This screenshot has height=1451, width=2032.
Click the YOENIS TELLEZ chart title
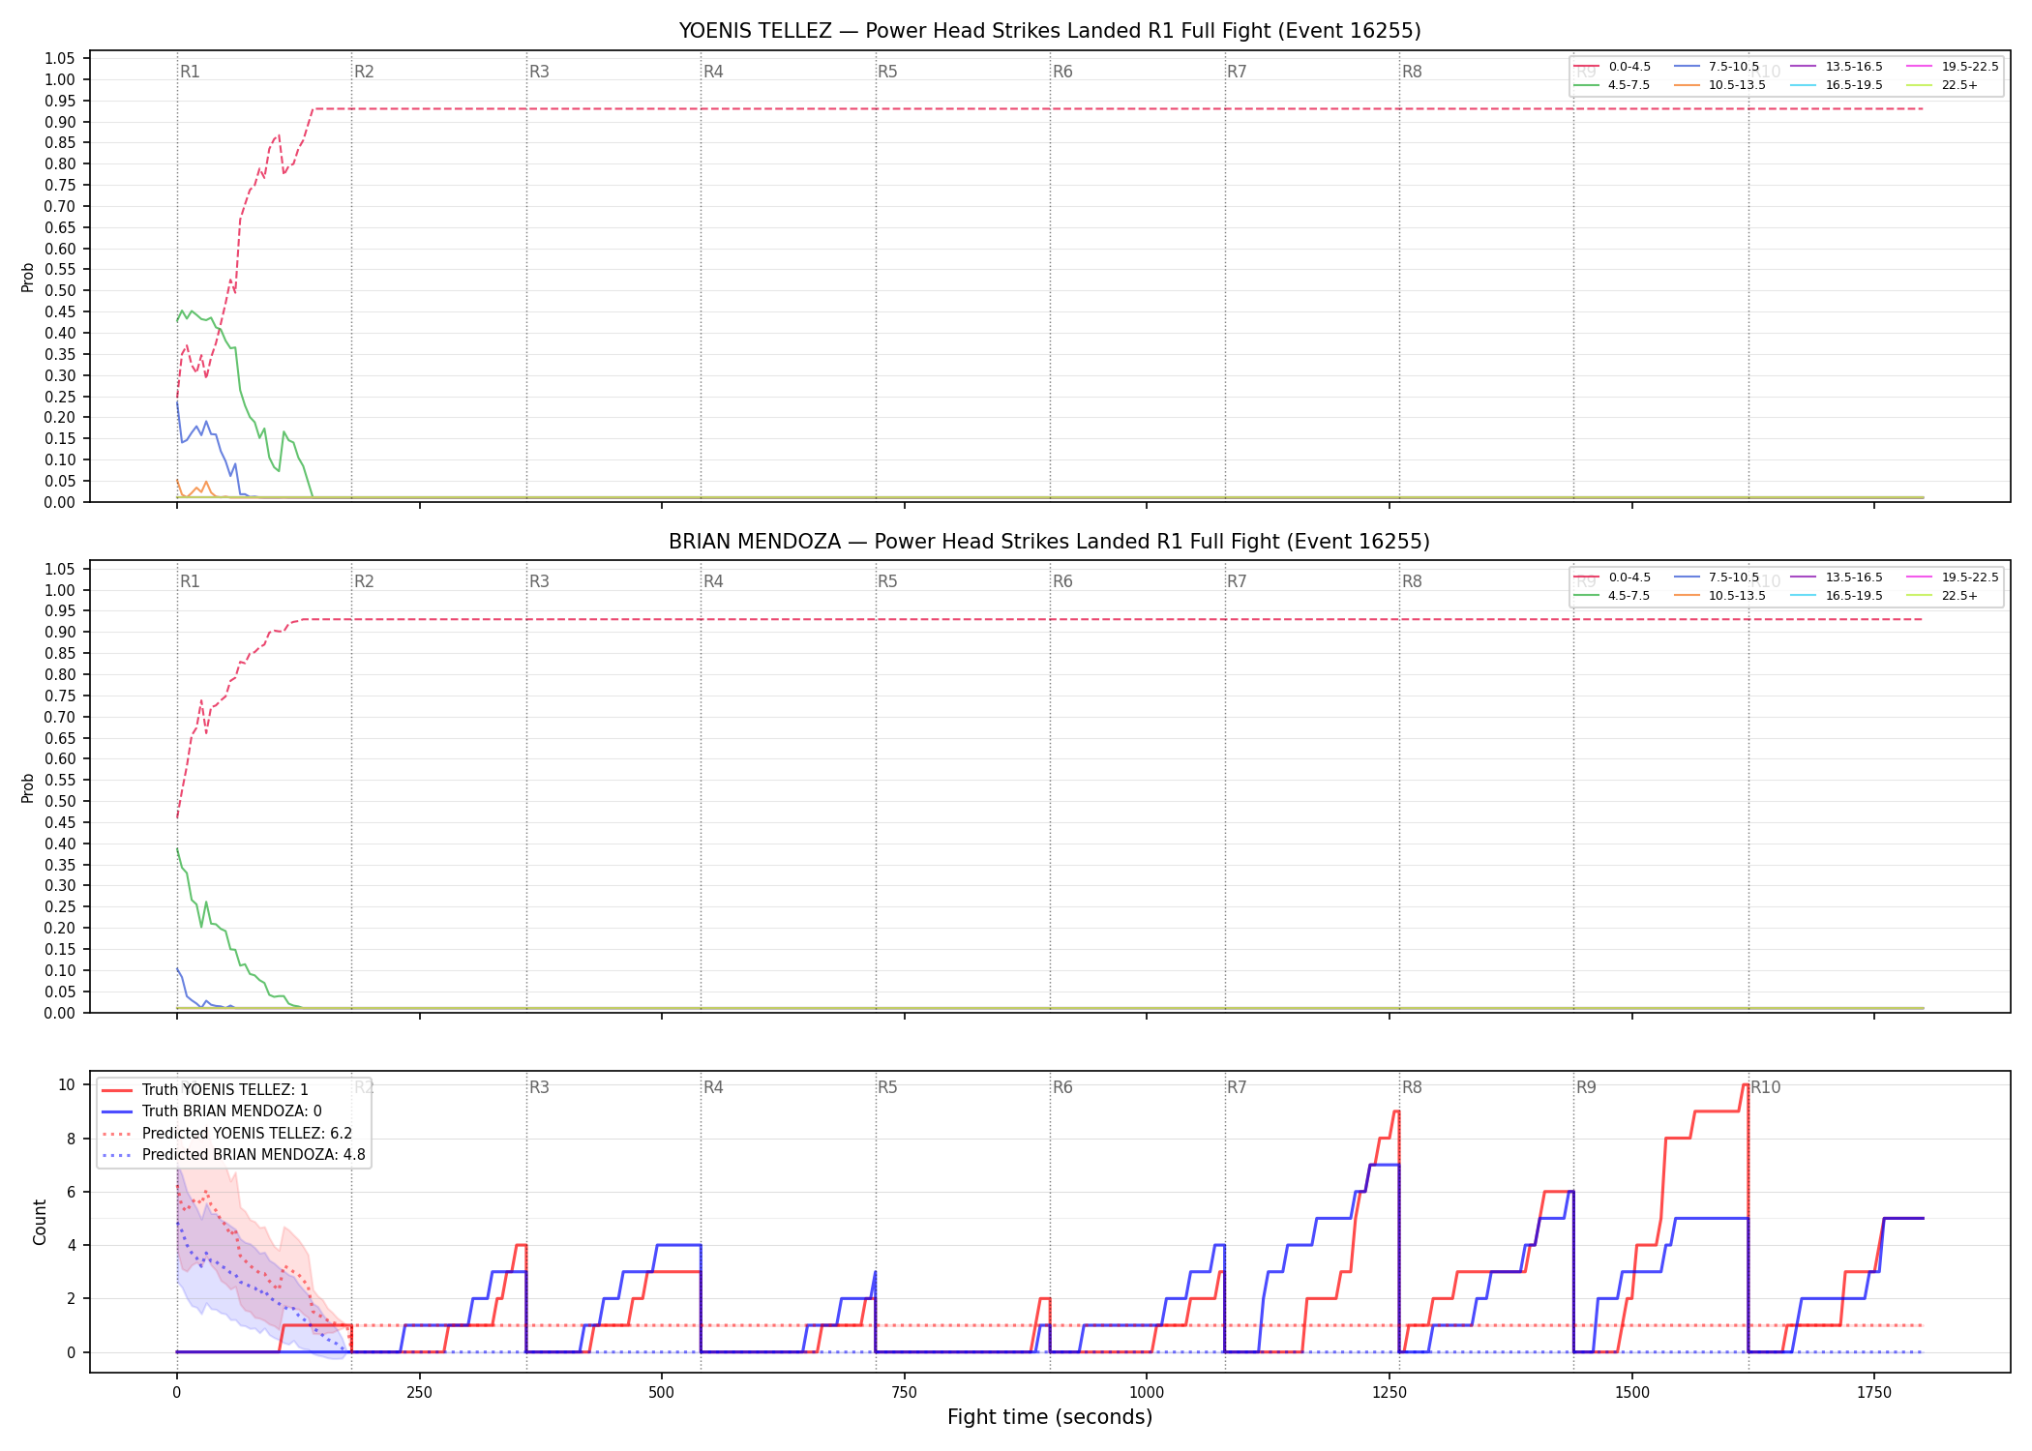point(1050,31)
